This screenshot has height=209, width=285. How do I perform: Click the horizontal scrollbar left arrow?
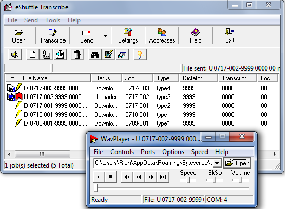(x=9, y=154)
